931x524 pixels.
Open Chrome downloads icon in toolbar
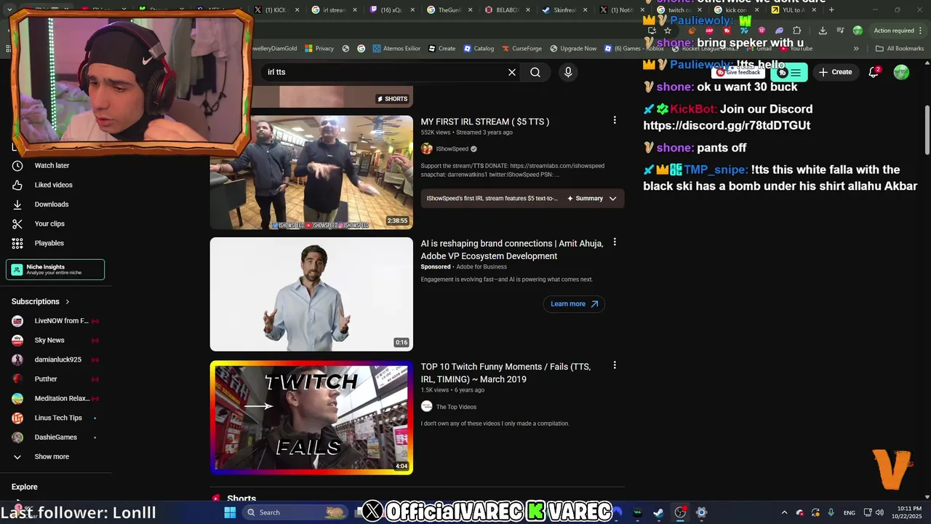(x=823, y=31)
